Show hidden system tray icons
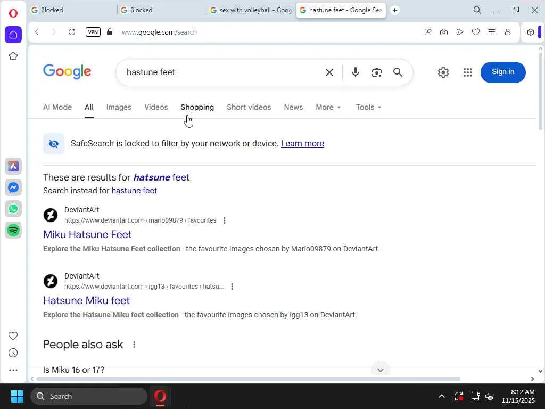 click(441, 396)
